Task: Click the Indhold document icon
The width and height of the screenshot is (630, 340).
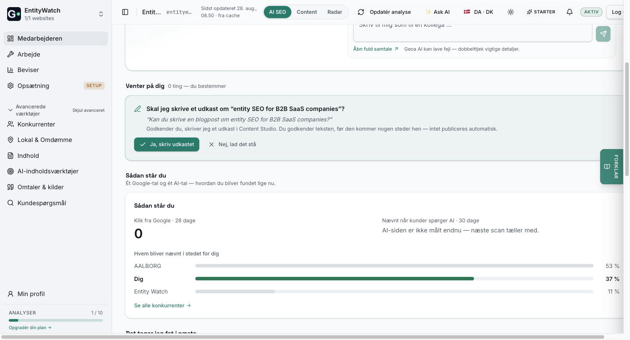Action: [x=10, y=156]
